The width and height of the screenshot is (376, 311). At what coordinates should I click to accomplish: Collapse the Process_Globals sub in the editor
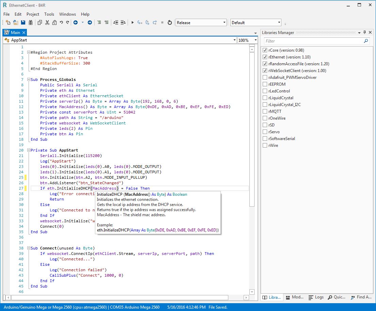28,80
